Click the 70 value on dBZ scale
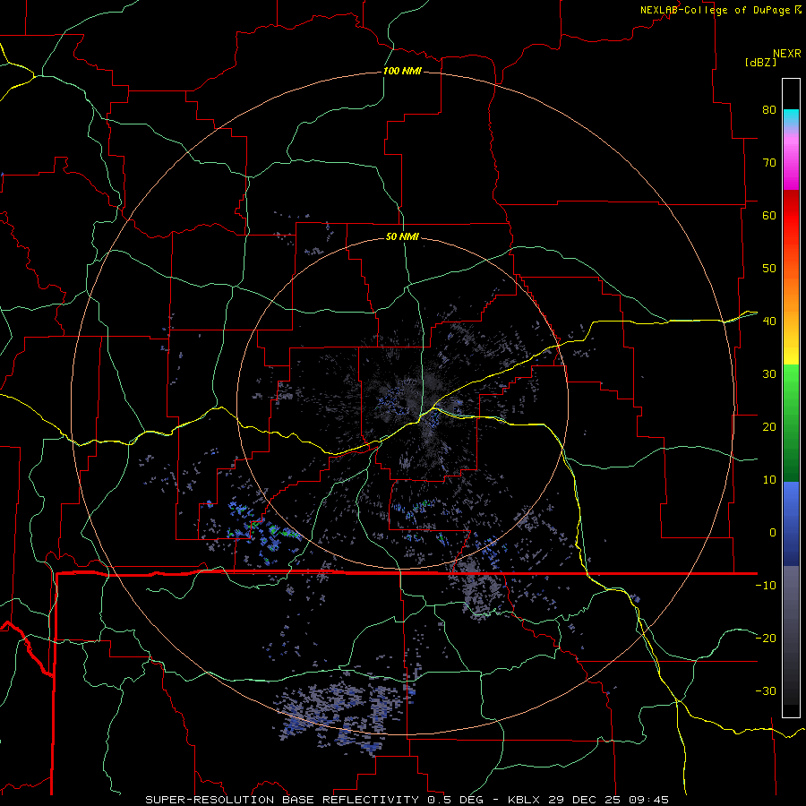 [x=769, y=163]
